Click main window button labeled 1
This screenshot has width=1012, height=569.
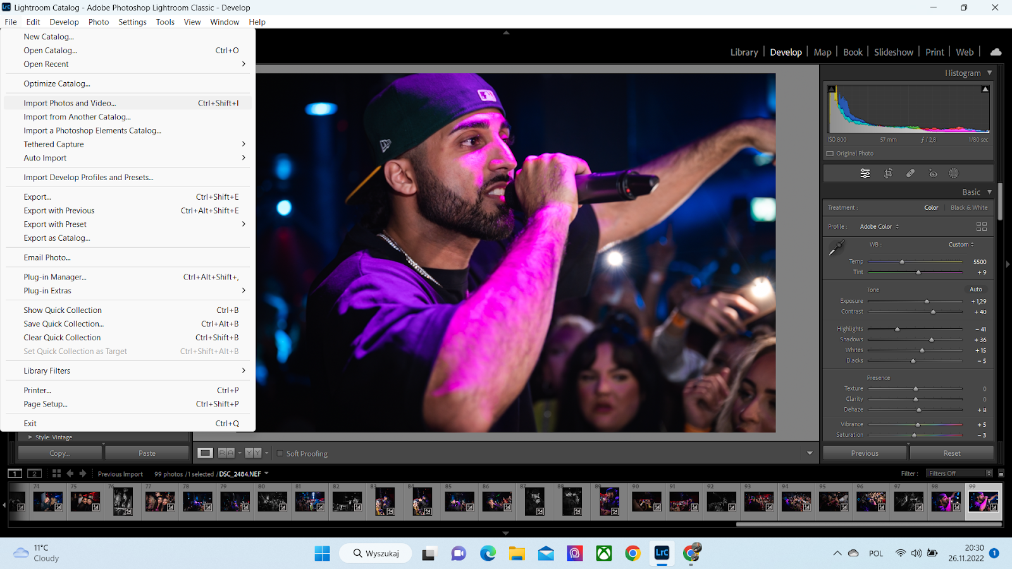click(15, 474)
